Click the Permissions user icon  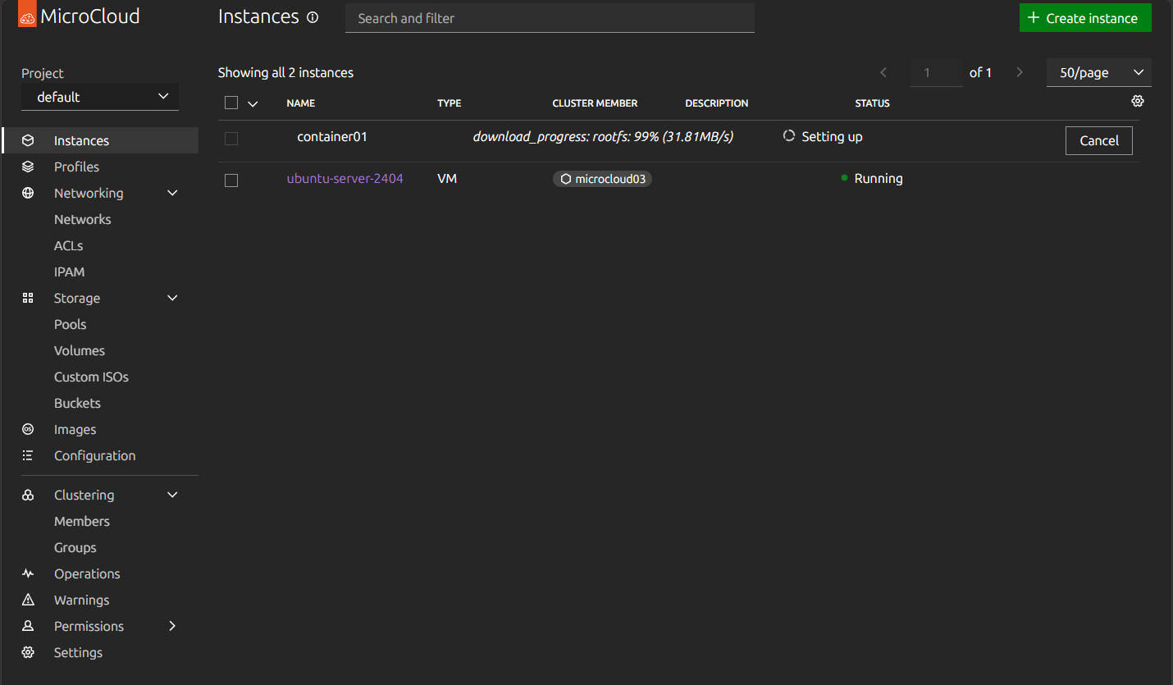tap(28, 626)
